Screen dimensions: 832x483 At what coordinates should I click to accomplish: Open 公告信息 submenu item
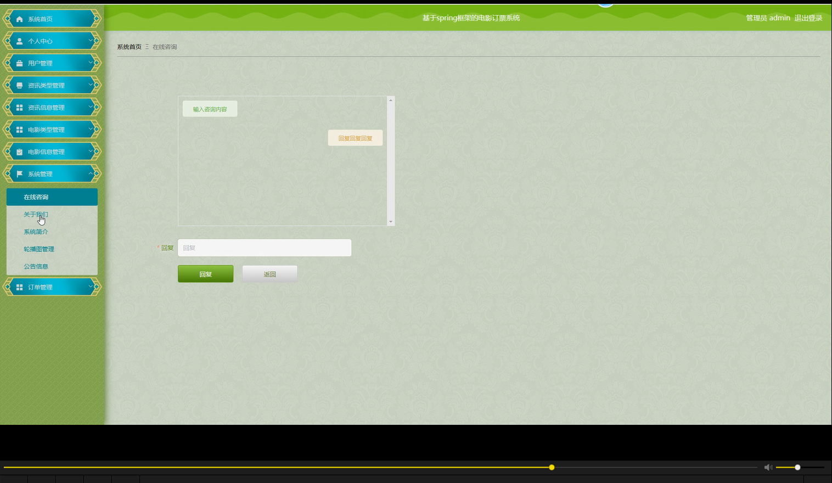pyautogui.click(x=52, y=266)
